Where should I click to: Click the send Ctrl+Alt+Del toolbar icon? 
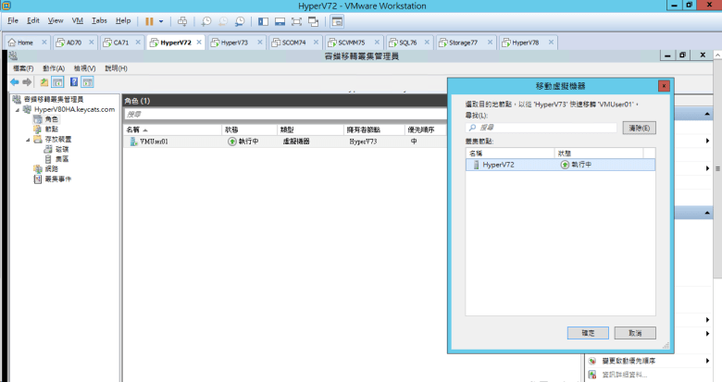182,20
